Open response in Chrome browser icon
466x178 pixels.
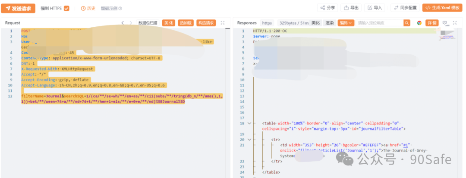tap(419, 23)
